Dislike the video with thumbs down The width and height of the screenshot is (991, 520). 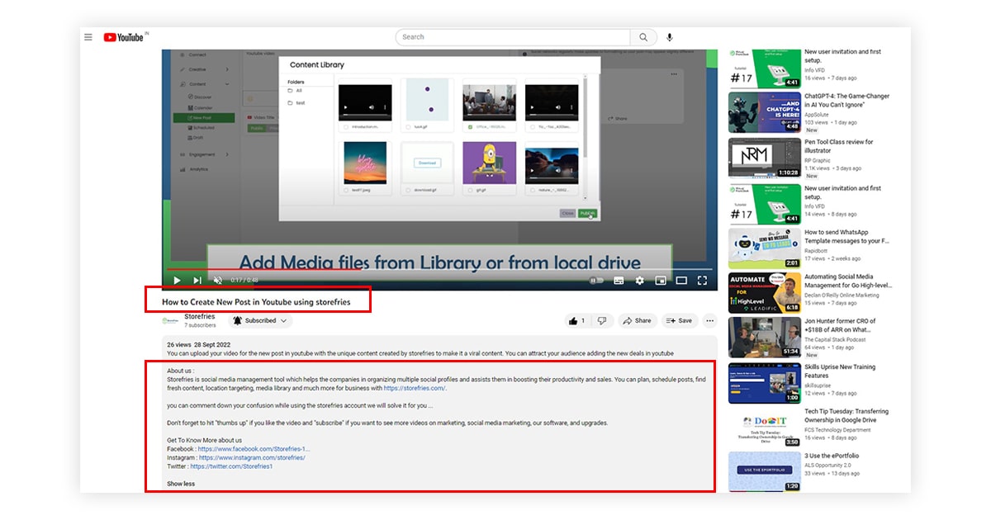[x=602, y=320]
